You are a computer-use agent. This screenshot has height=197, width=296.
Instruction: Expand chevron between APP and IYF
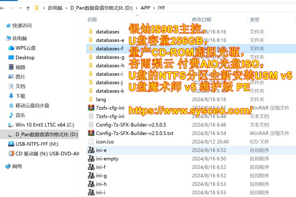[x=154, y=8]
